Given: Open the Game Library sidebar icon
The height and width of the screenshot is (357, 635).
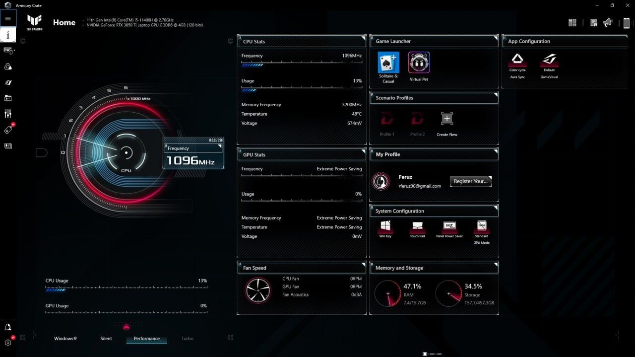Looking at the screenshot, I should tap(8, 98).
